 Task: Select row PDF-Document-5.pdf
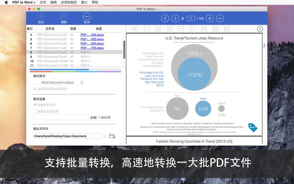coord(75,39)
